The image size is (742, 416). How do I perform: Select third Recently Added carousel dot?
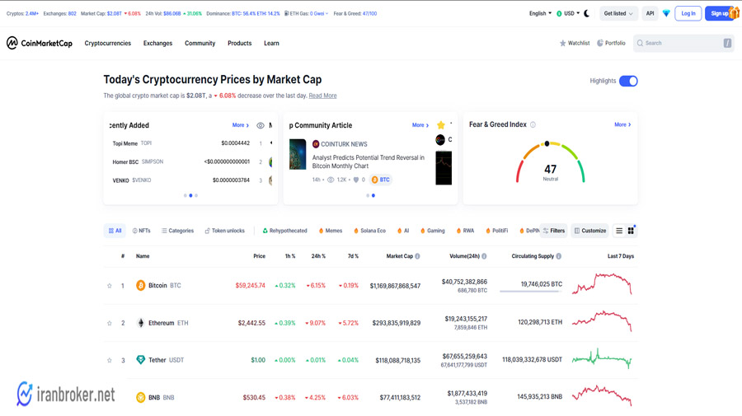196,195
